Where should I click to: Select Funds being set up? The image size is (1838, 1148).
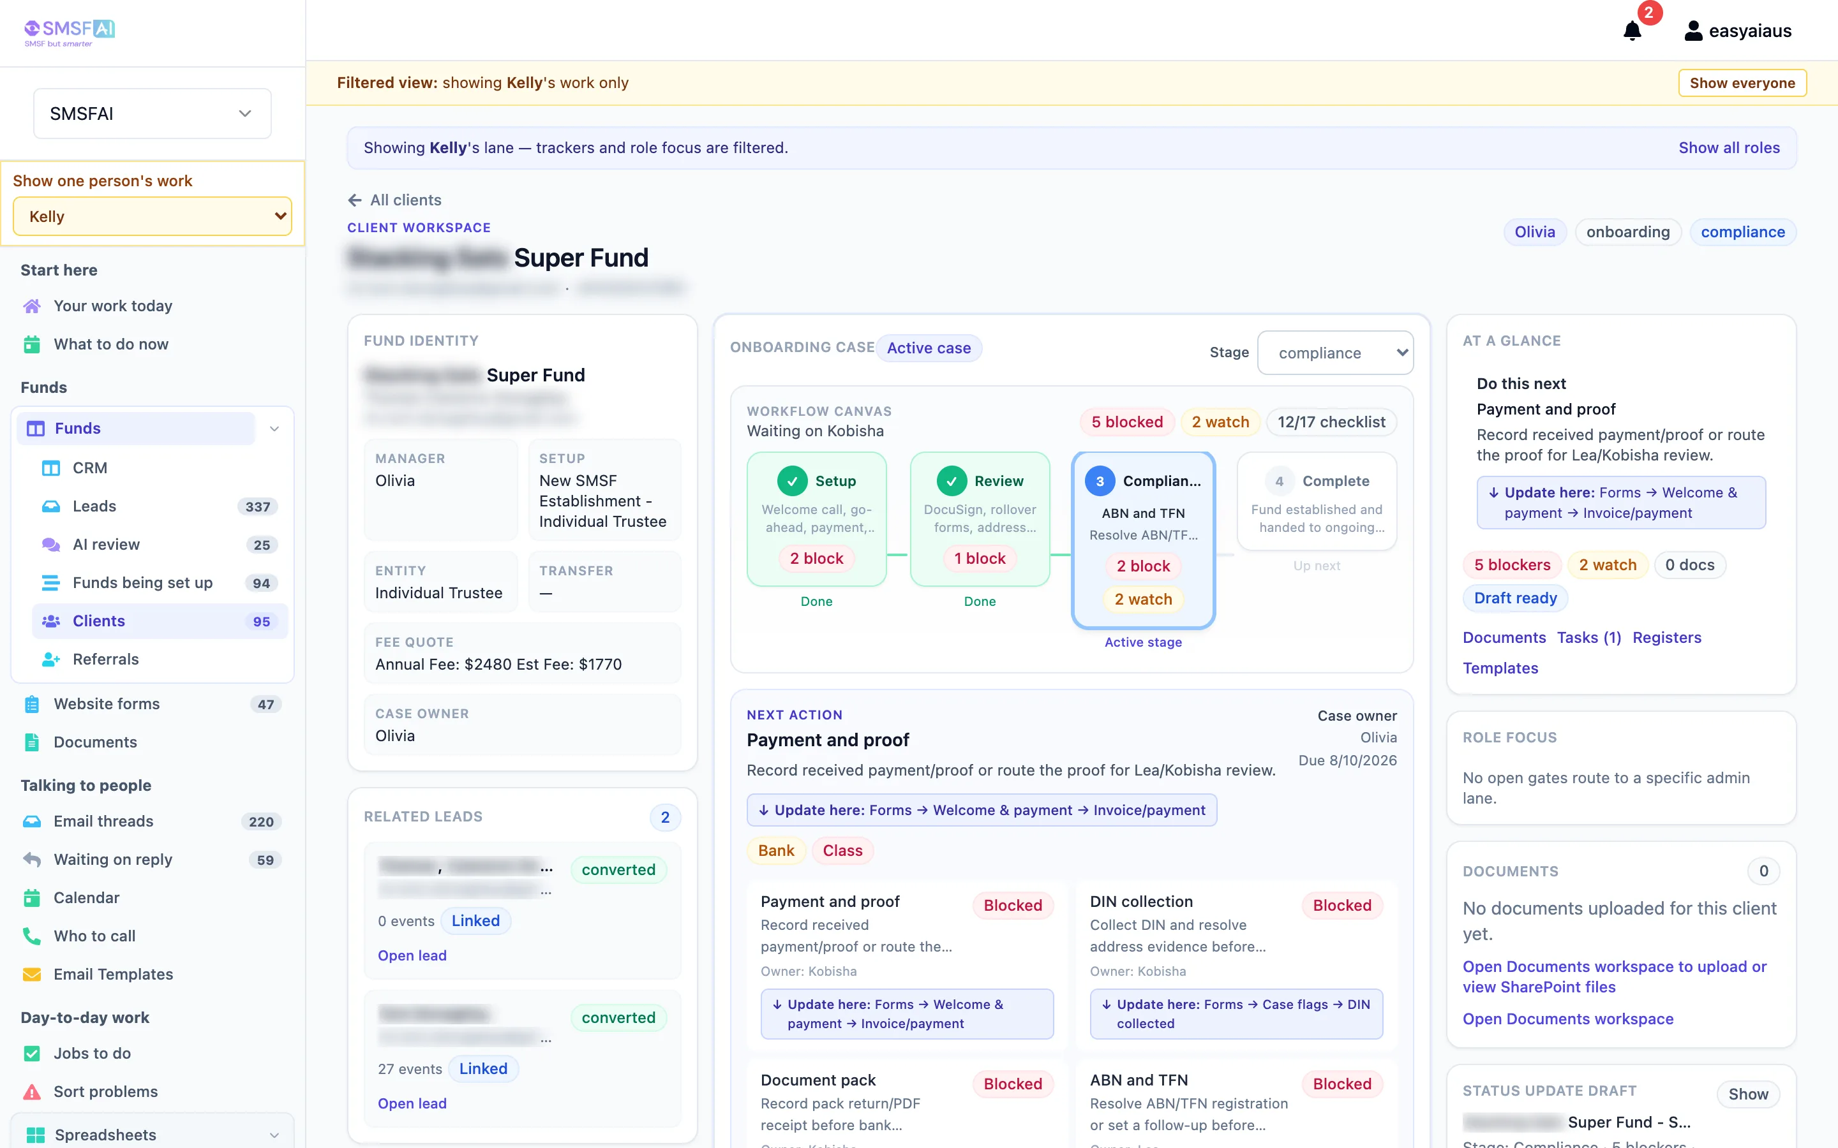[160, 582]
